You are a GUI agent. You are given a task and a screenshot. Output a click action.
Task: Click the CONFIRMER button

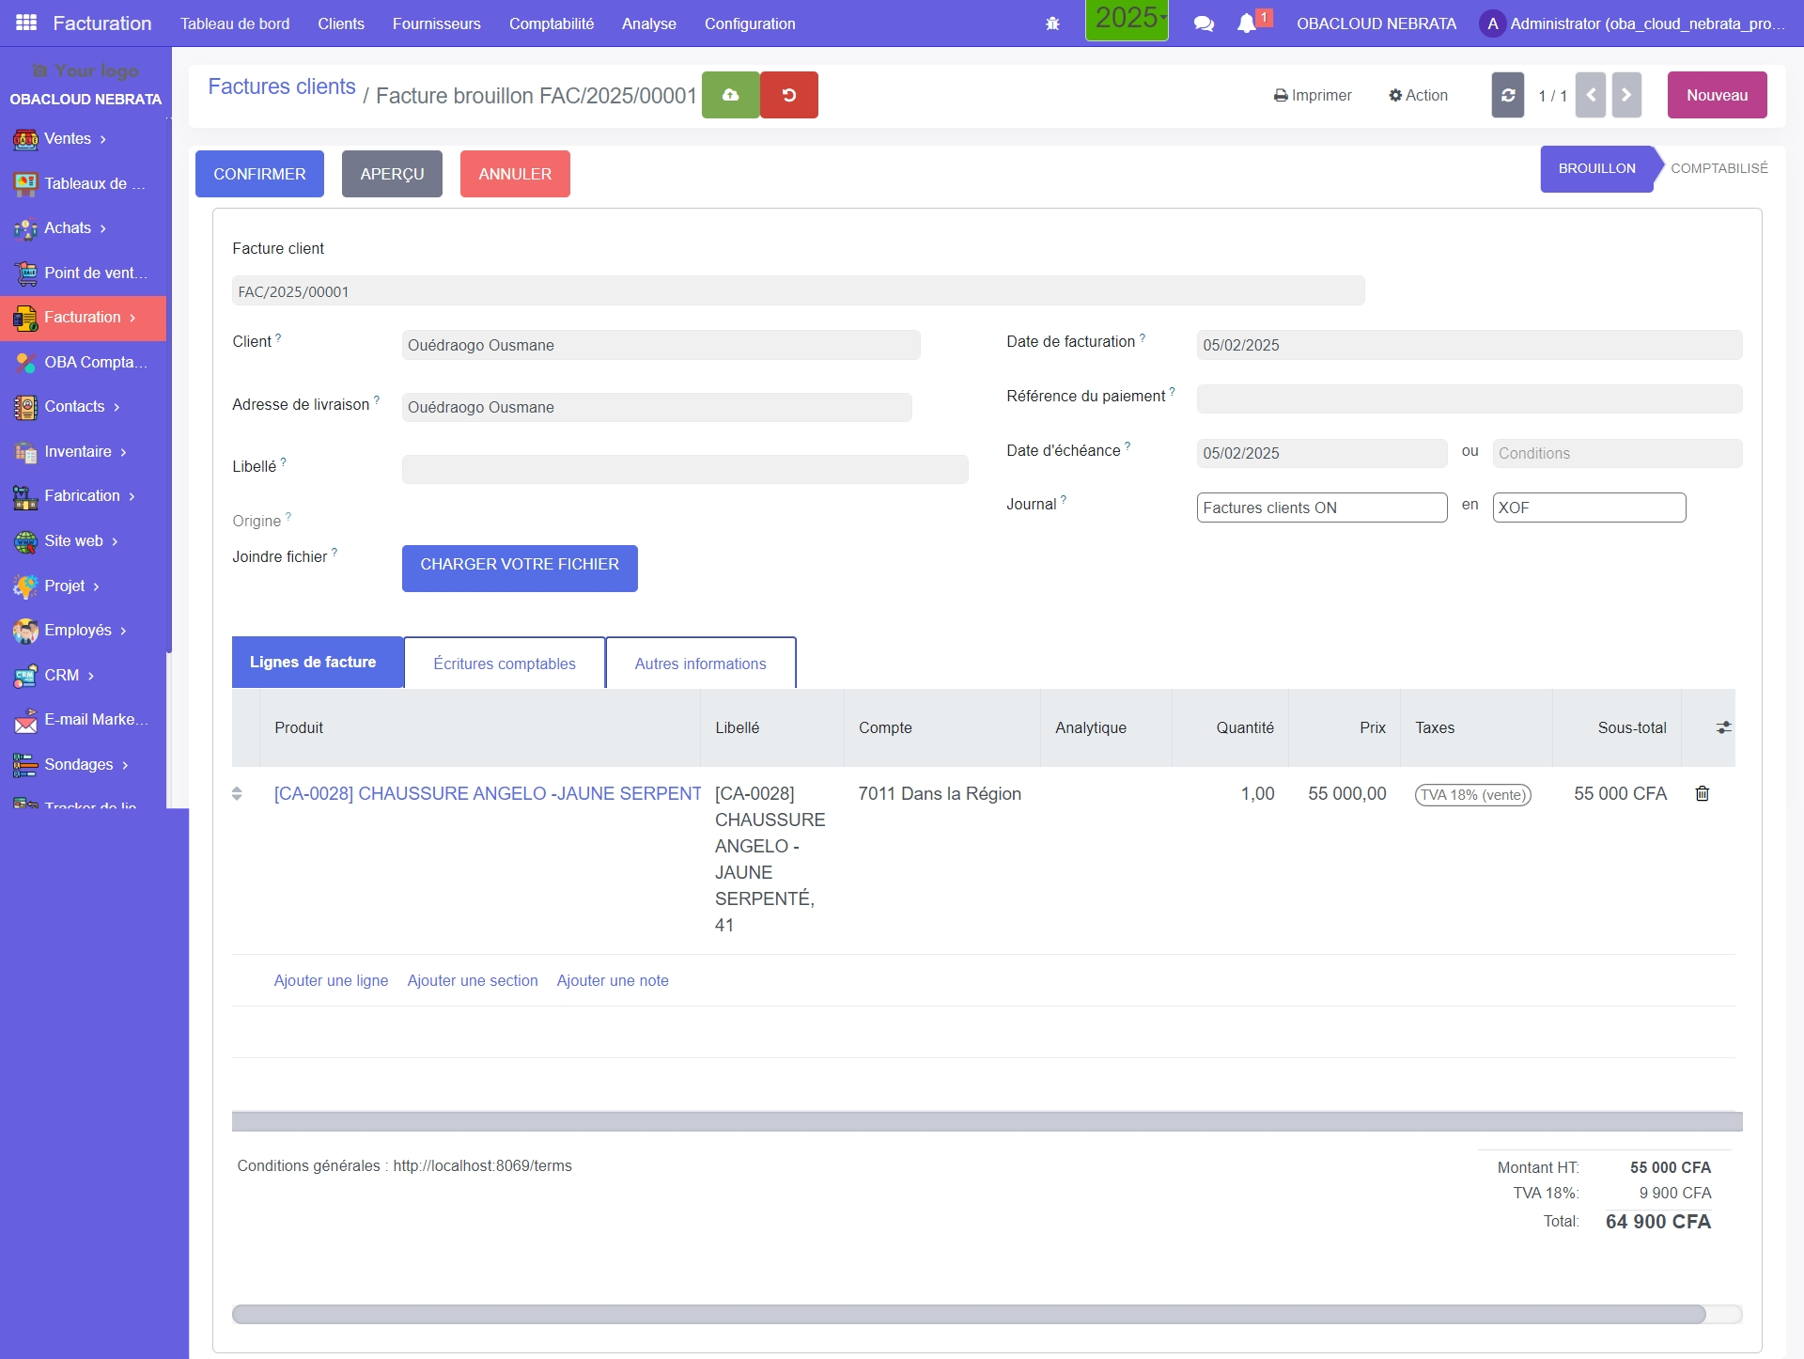pos(259,174)
